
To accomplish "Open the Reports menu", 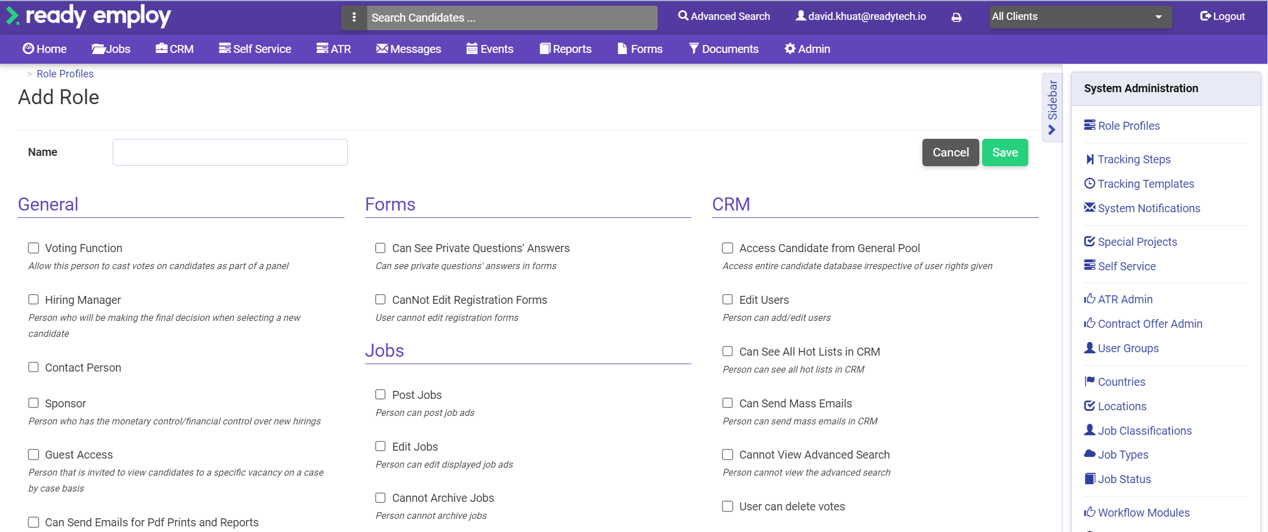I will tap(565, 49).
